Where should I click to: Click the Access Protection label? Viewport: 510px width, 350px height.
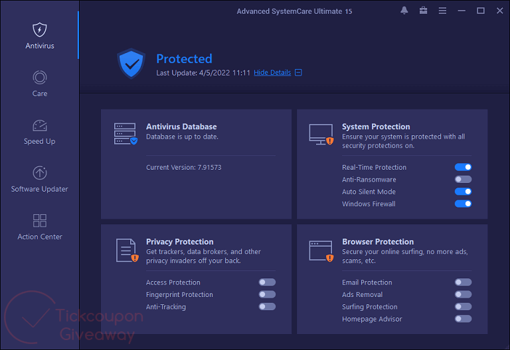[x=173, y=282]
